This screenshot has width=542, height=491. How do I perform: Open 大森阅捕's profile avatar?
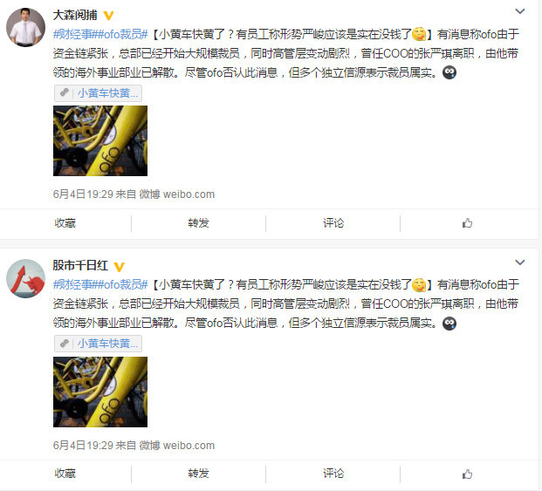pyautogui.click(x=25, y=27)
